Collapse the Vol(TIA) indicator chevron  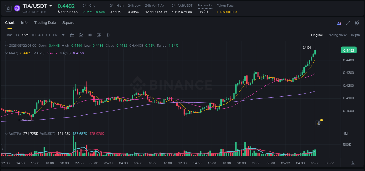(7, 134)
